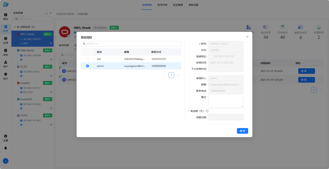329x169 pixels.
Task: Open the 用户 sidebar item
Action: 6,64
